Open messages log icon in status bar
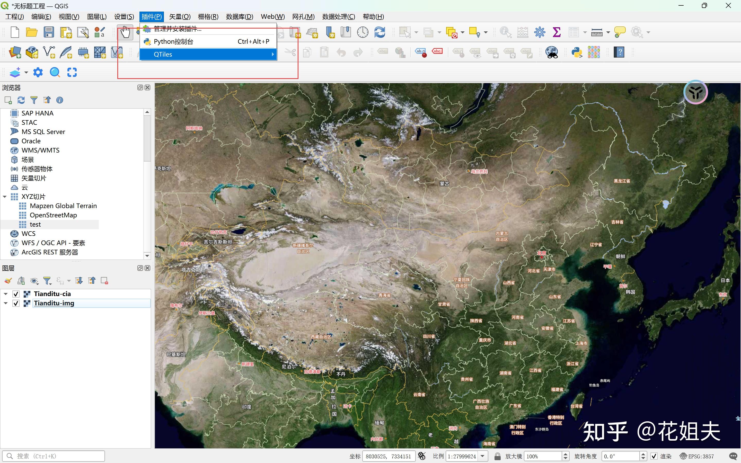Image resolution: width=741 pixels, height=463 pixels. (733, 456)
